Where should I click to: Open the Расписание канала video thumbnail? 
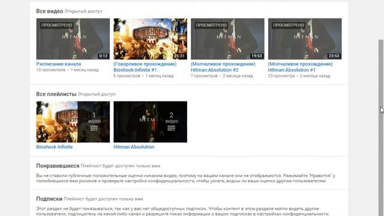pyautogui.click(x=73, y=38)
